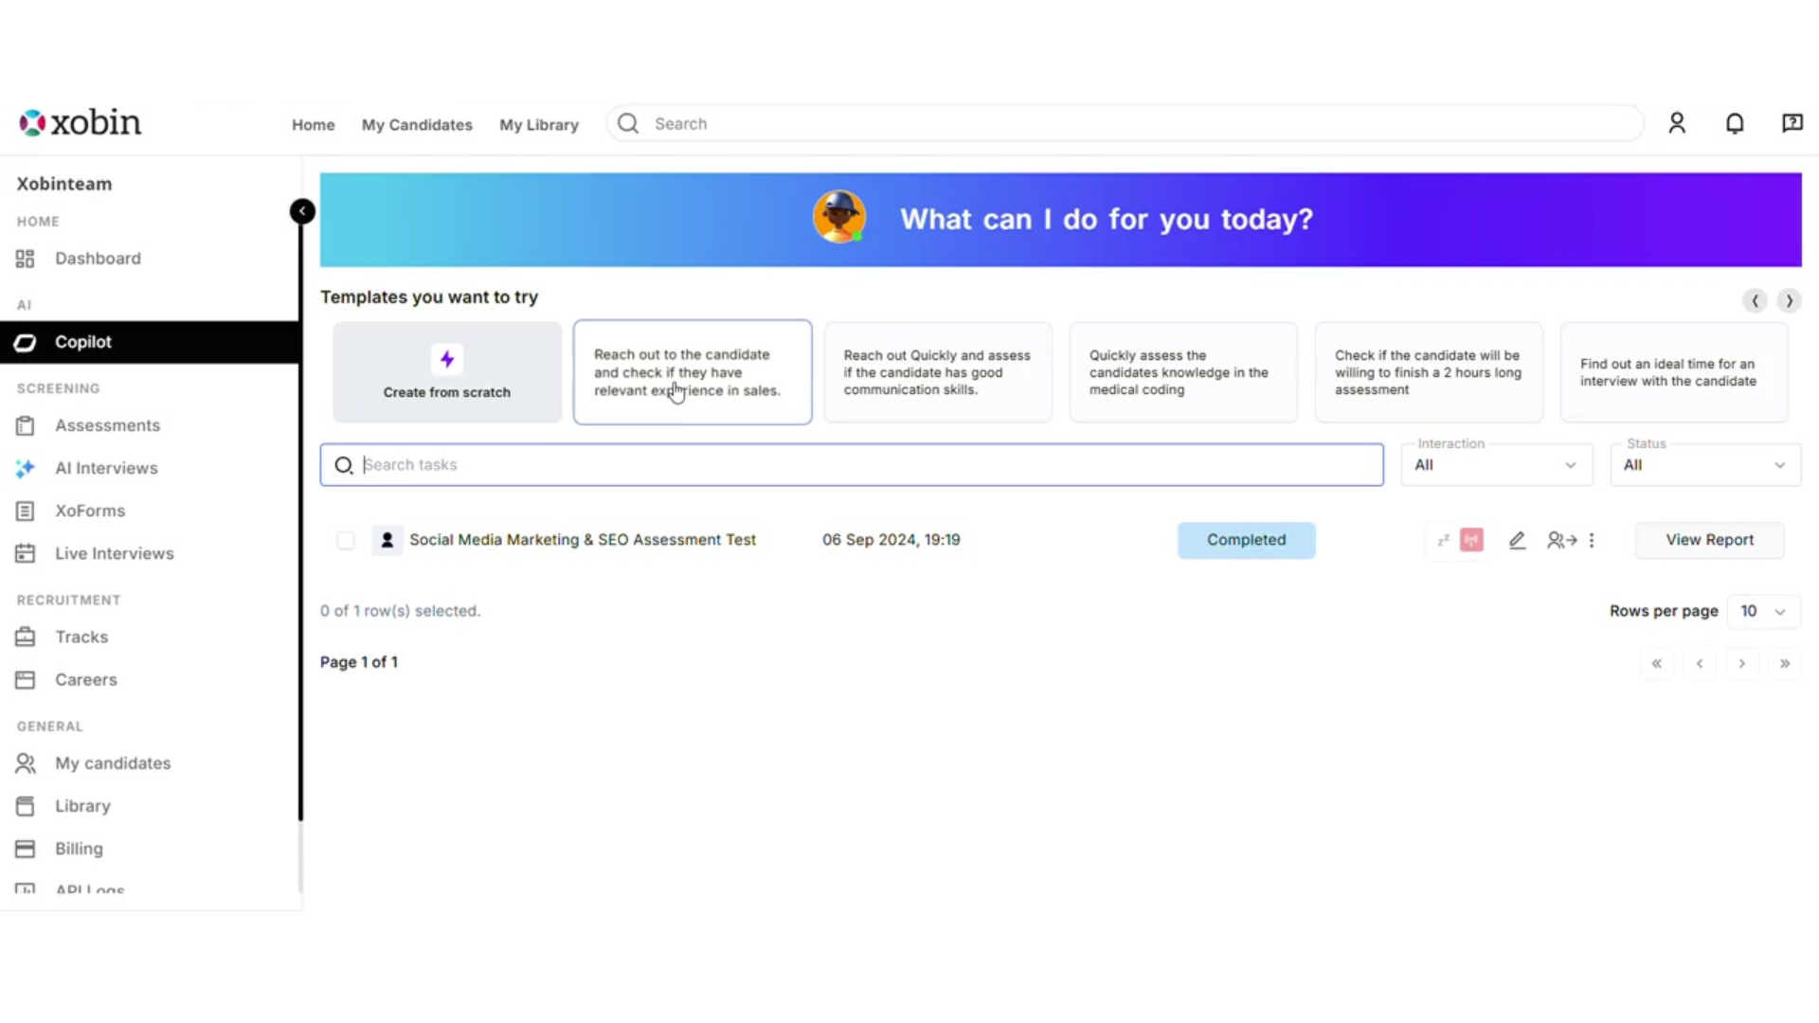Open the three-dot menu for the task row

1592,540
